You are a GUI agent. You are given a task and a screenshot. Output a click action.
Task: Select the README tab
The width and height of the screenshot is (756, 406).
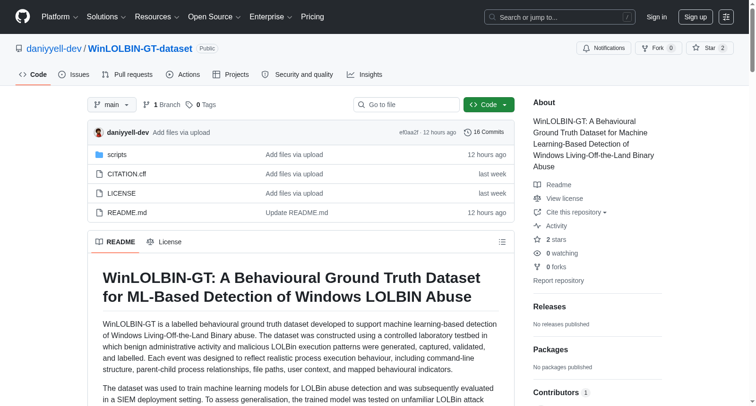point(115,242)
